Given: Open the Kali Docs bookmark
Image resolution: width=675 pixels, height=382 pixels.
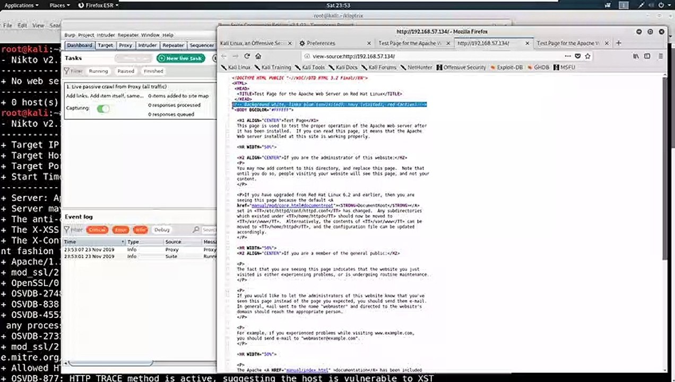Looking at the screenshot, I should [343, 67].
